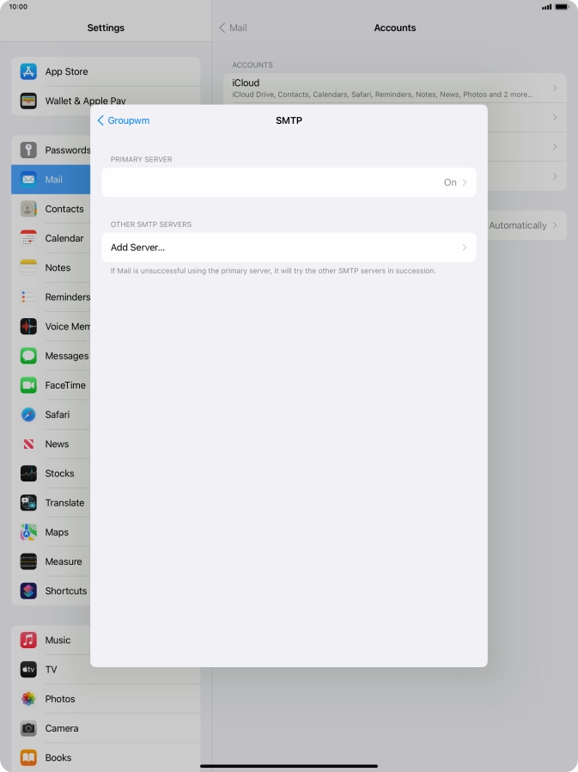Tap the FaceTime icon
Screen dimensions: 578x772
click(28, 385)
